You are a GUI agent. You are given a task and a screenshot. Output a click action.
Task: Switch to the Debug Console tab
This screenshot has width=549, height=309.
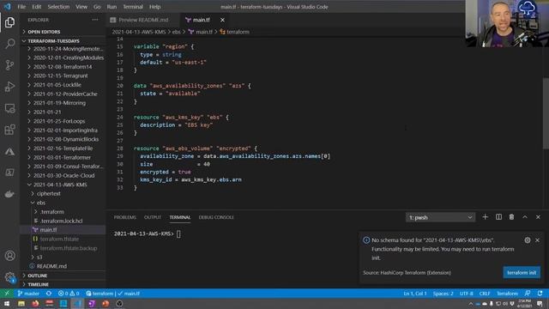pyautogui.click(x=216, y=217)
